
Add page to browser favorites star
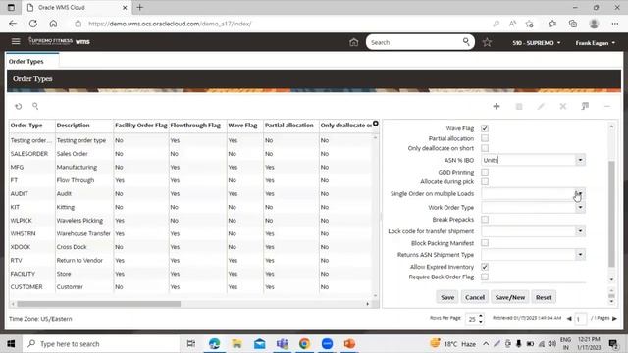529,24
